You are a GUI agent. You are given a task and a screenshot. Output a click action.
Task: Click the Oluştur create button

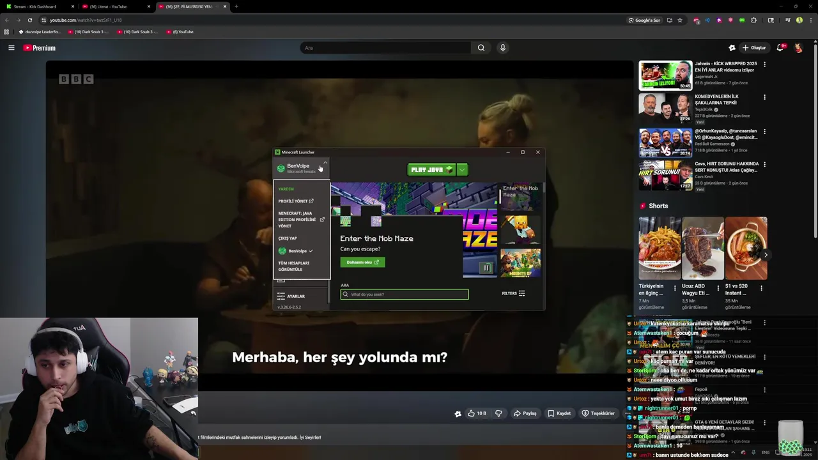tap(754, 48)
